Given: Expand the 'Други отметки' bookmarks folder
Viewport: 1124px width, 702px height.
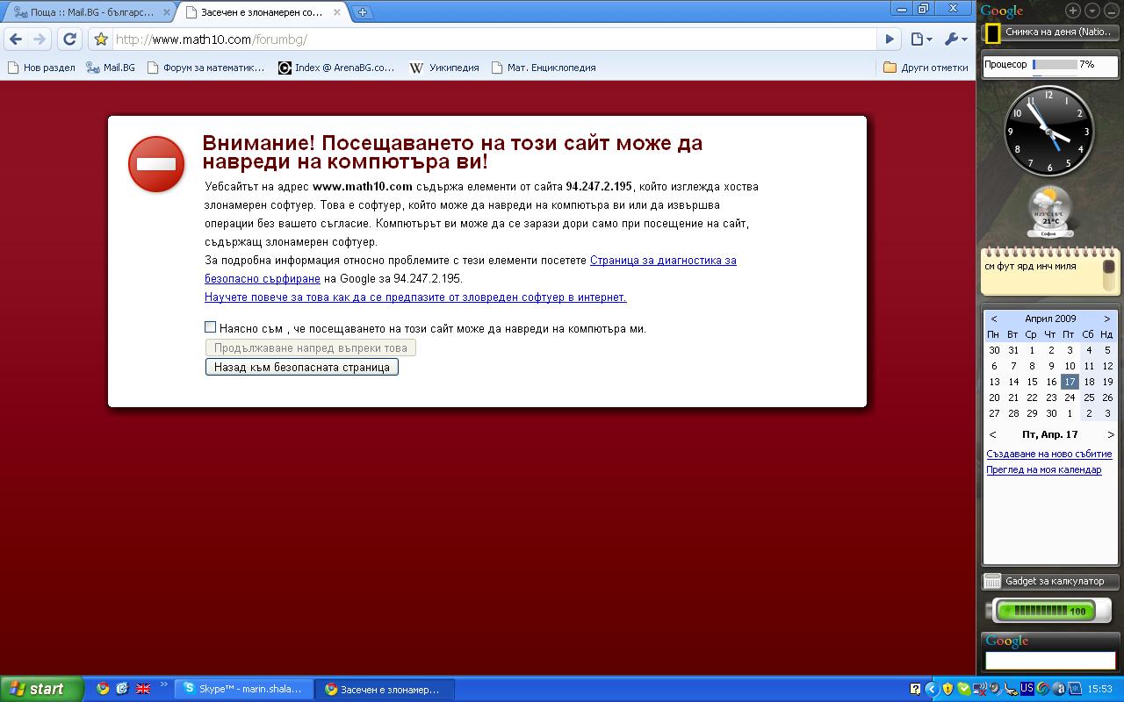Looking at the screenshot, I should tap(926, 68).
